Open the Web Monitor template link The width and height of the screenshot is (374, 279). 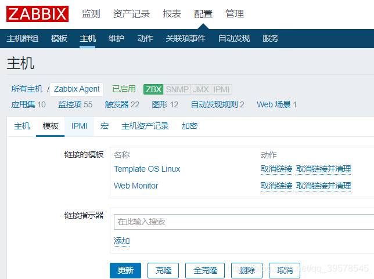tap(136, 186)
